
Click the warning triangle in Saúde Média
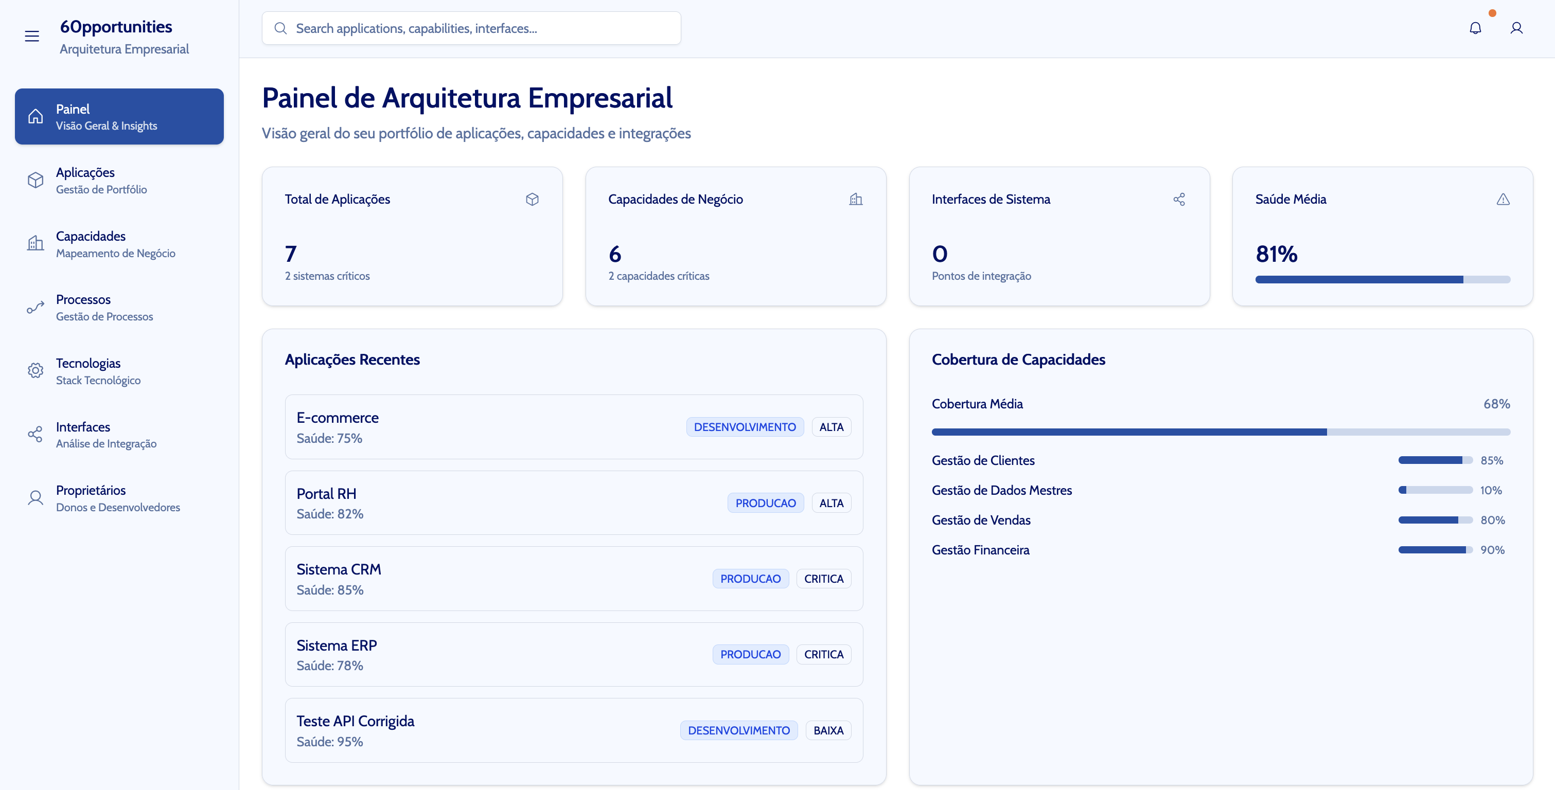[1503, 199]
